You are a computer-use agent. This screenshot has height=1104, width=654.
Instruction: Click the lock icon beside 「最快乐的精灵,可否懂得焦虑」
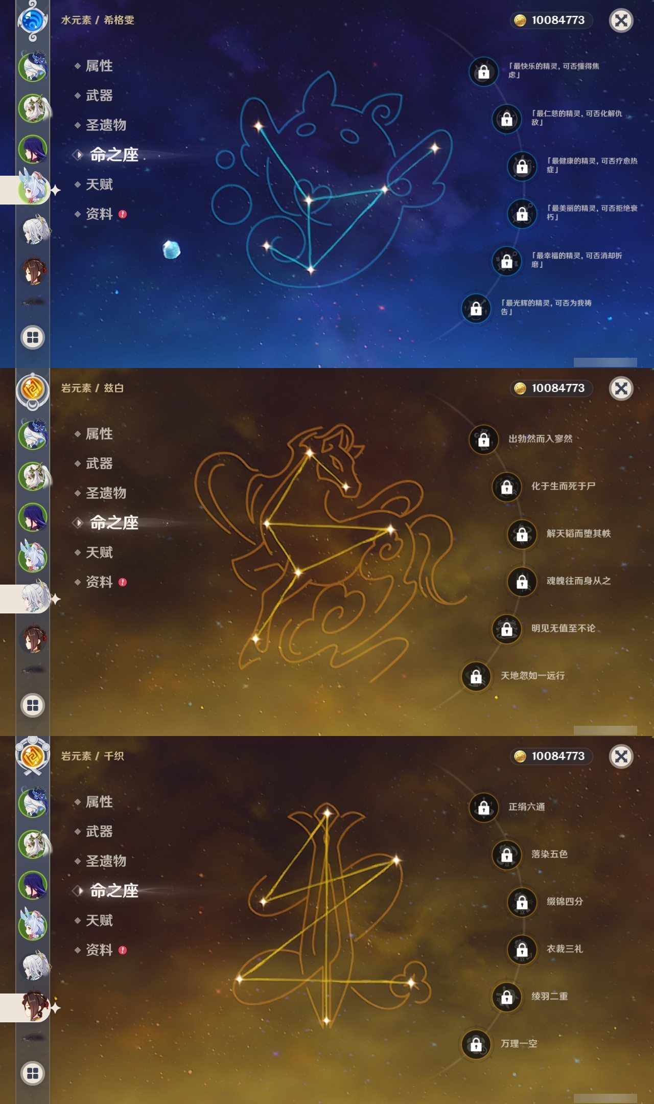[x=483, y=72]
